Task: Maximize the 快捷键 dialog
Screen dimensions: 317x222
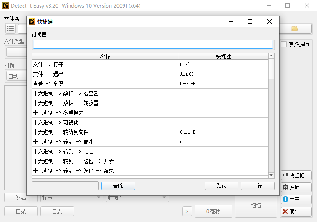Action: click(x=250, y=21)
